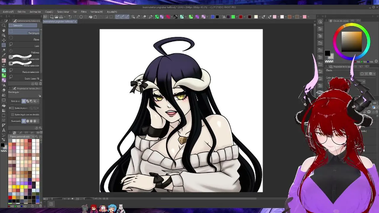Open the Ventana(W) menu
379x213 pixels.
pyautogui.click(x=97, y=12)
